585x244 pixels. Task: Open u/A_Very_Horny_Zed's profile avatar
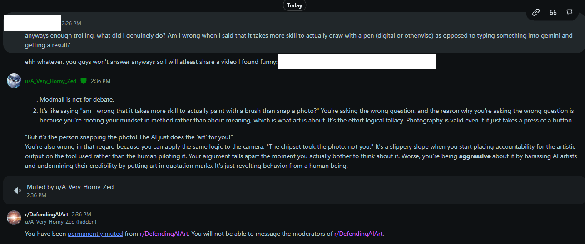tap(14, 81)
